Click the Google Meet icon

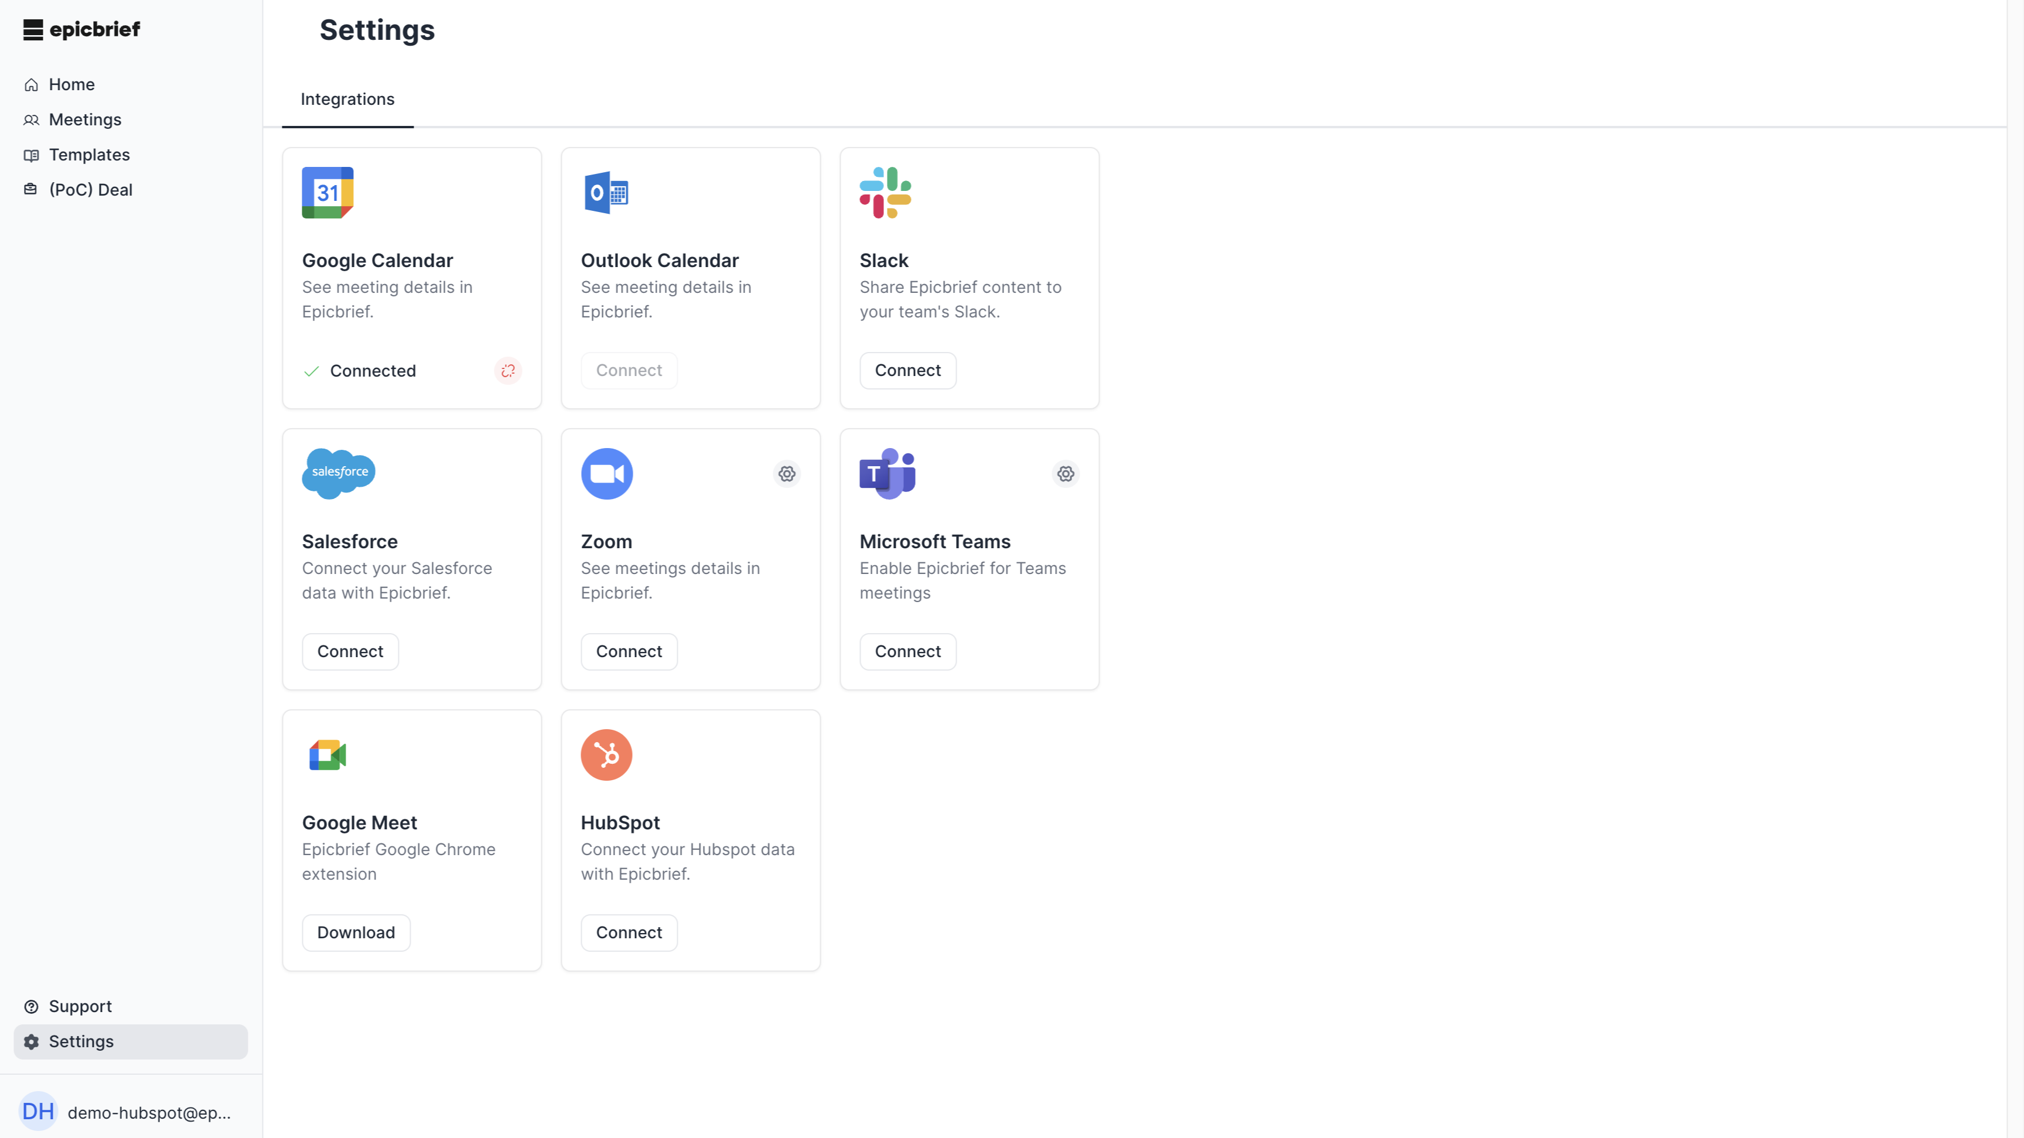(327, 755)
